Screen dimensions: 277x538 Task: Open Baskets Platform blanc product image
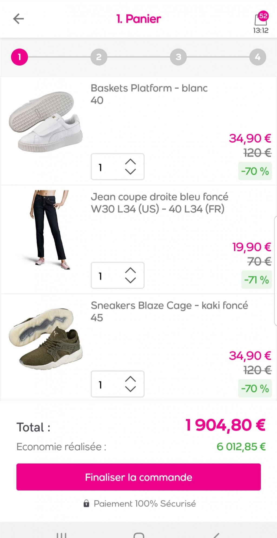click(46, 122)
